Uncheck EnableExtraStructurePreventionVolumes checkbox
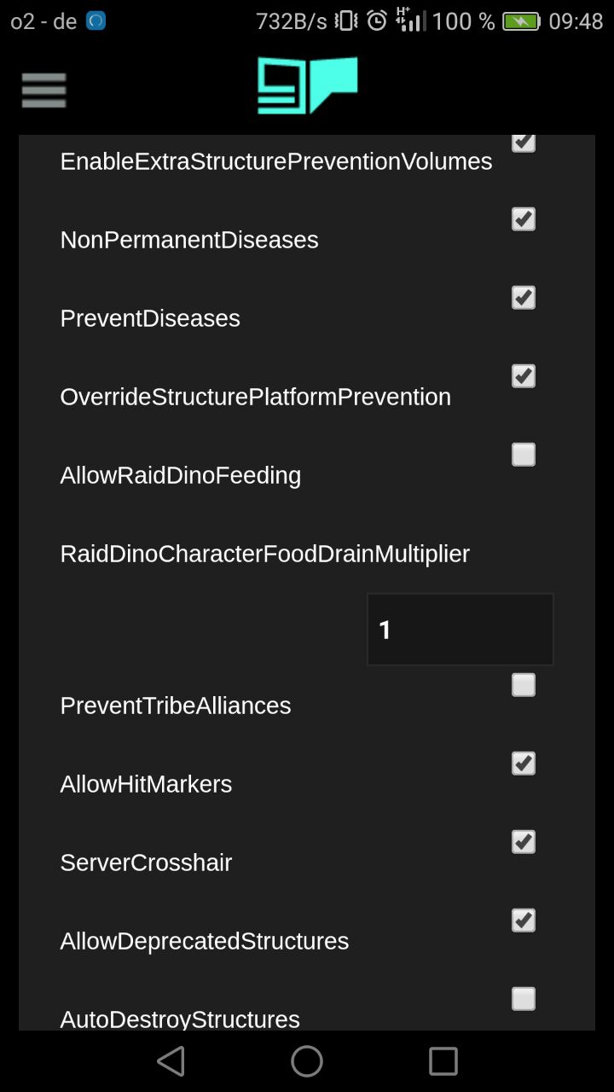The width and height of the screenshot is (614, 1092). [524, 143]
